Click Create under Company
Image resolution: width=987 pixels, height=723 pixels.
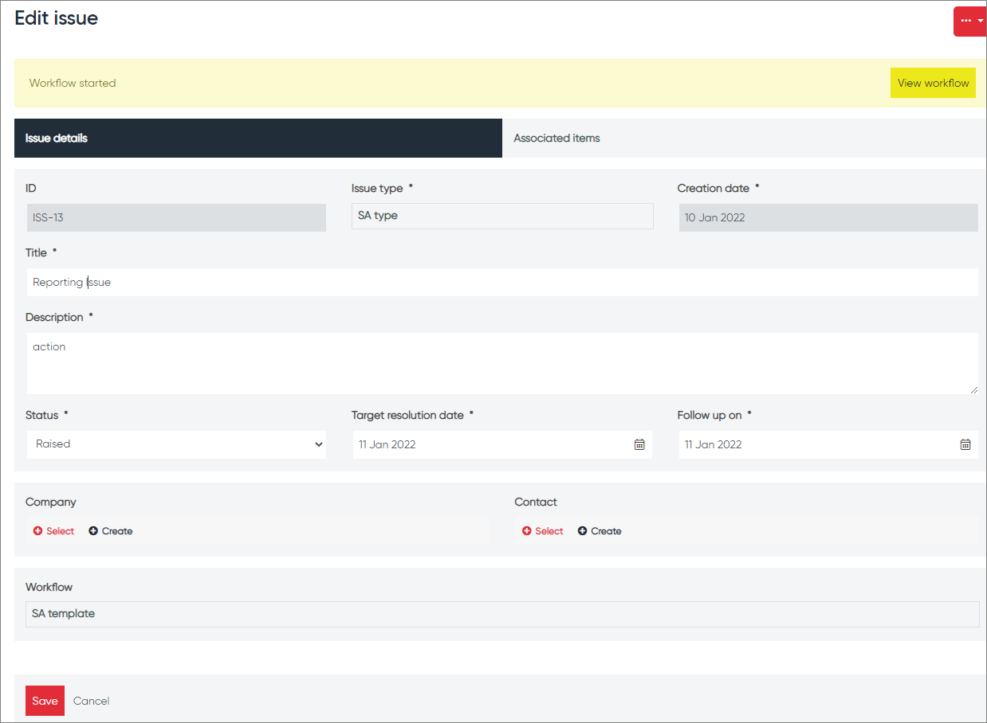111,531
